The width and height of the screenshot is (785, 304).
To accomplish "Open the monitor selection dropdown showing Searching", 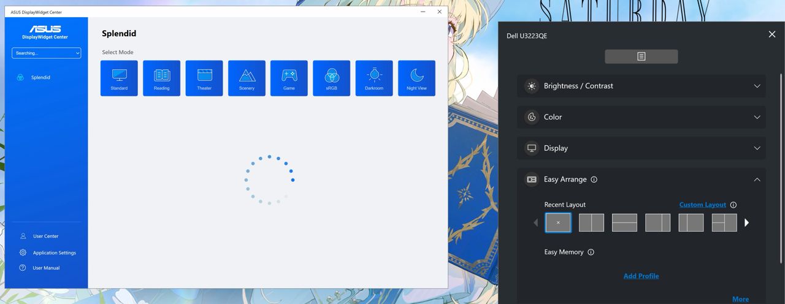I will pos(47,53).
